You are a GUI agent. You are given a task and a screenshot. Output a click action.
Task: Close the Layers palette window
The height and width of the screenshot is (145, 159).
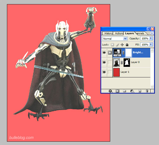(x=152, y=29)
